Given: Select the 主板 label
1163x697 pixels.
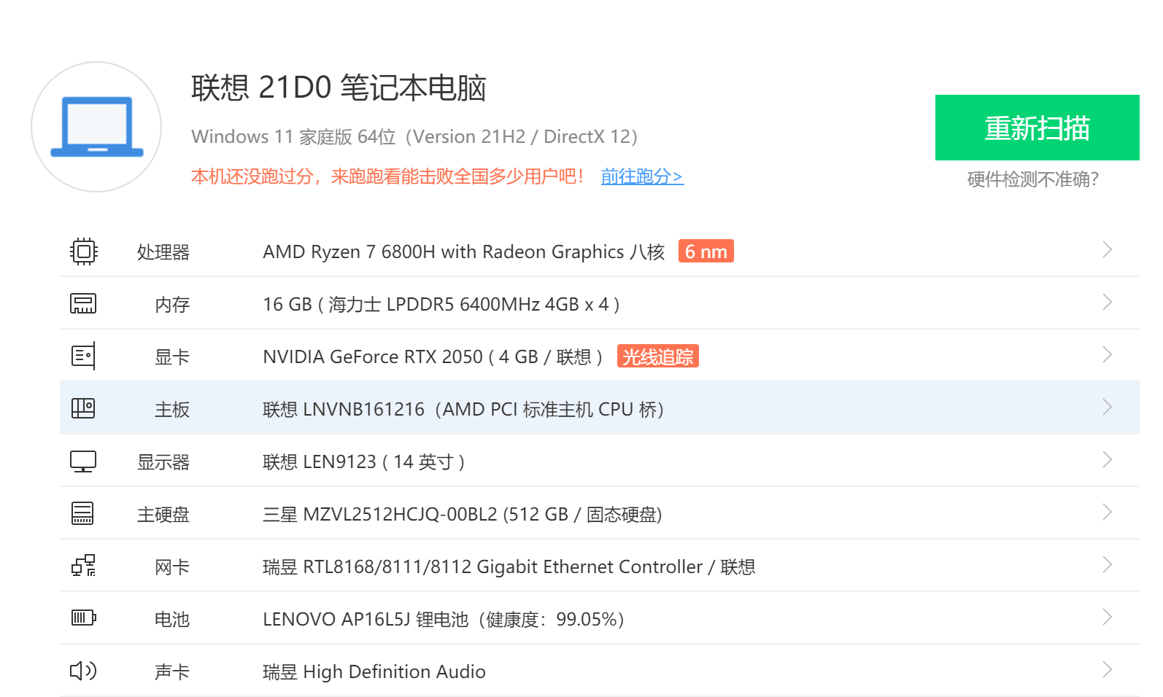Looking at the screenshot, I should pyautogui.click(x=172, y=410).
